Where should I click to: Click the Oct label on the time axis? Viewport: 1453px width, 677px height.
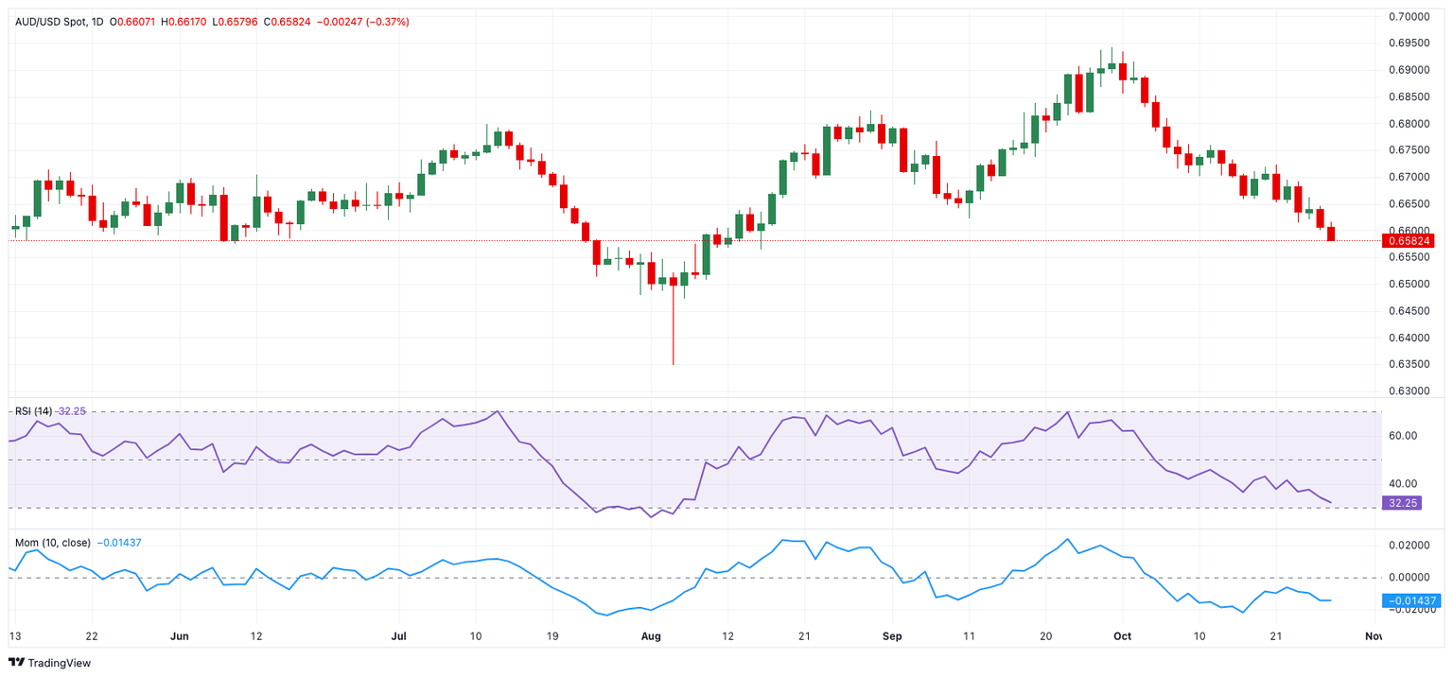pos(1122,636)
